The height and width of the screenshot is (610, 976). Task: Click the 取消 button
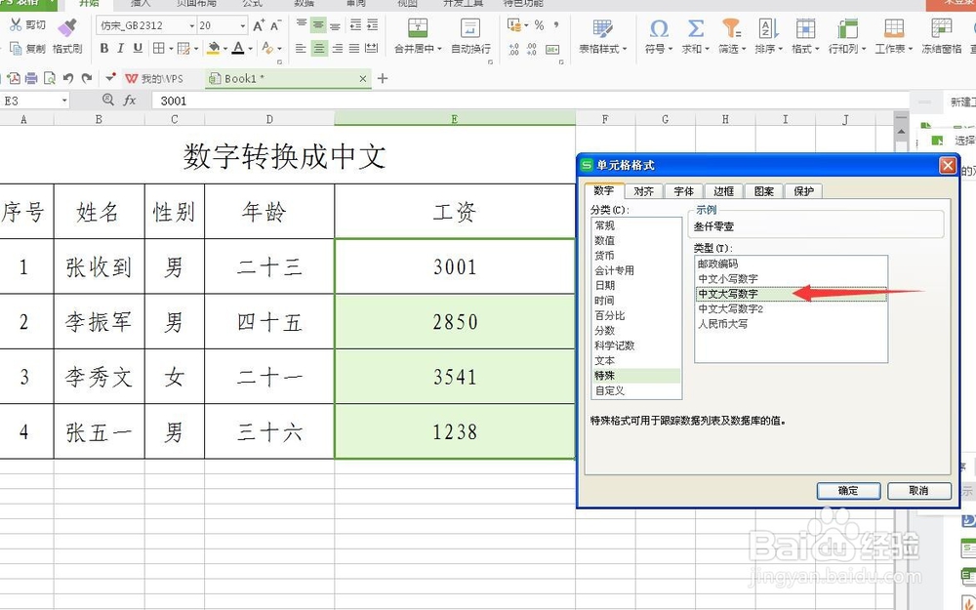point(917,491)
